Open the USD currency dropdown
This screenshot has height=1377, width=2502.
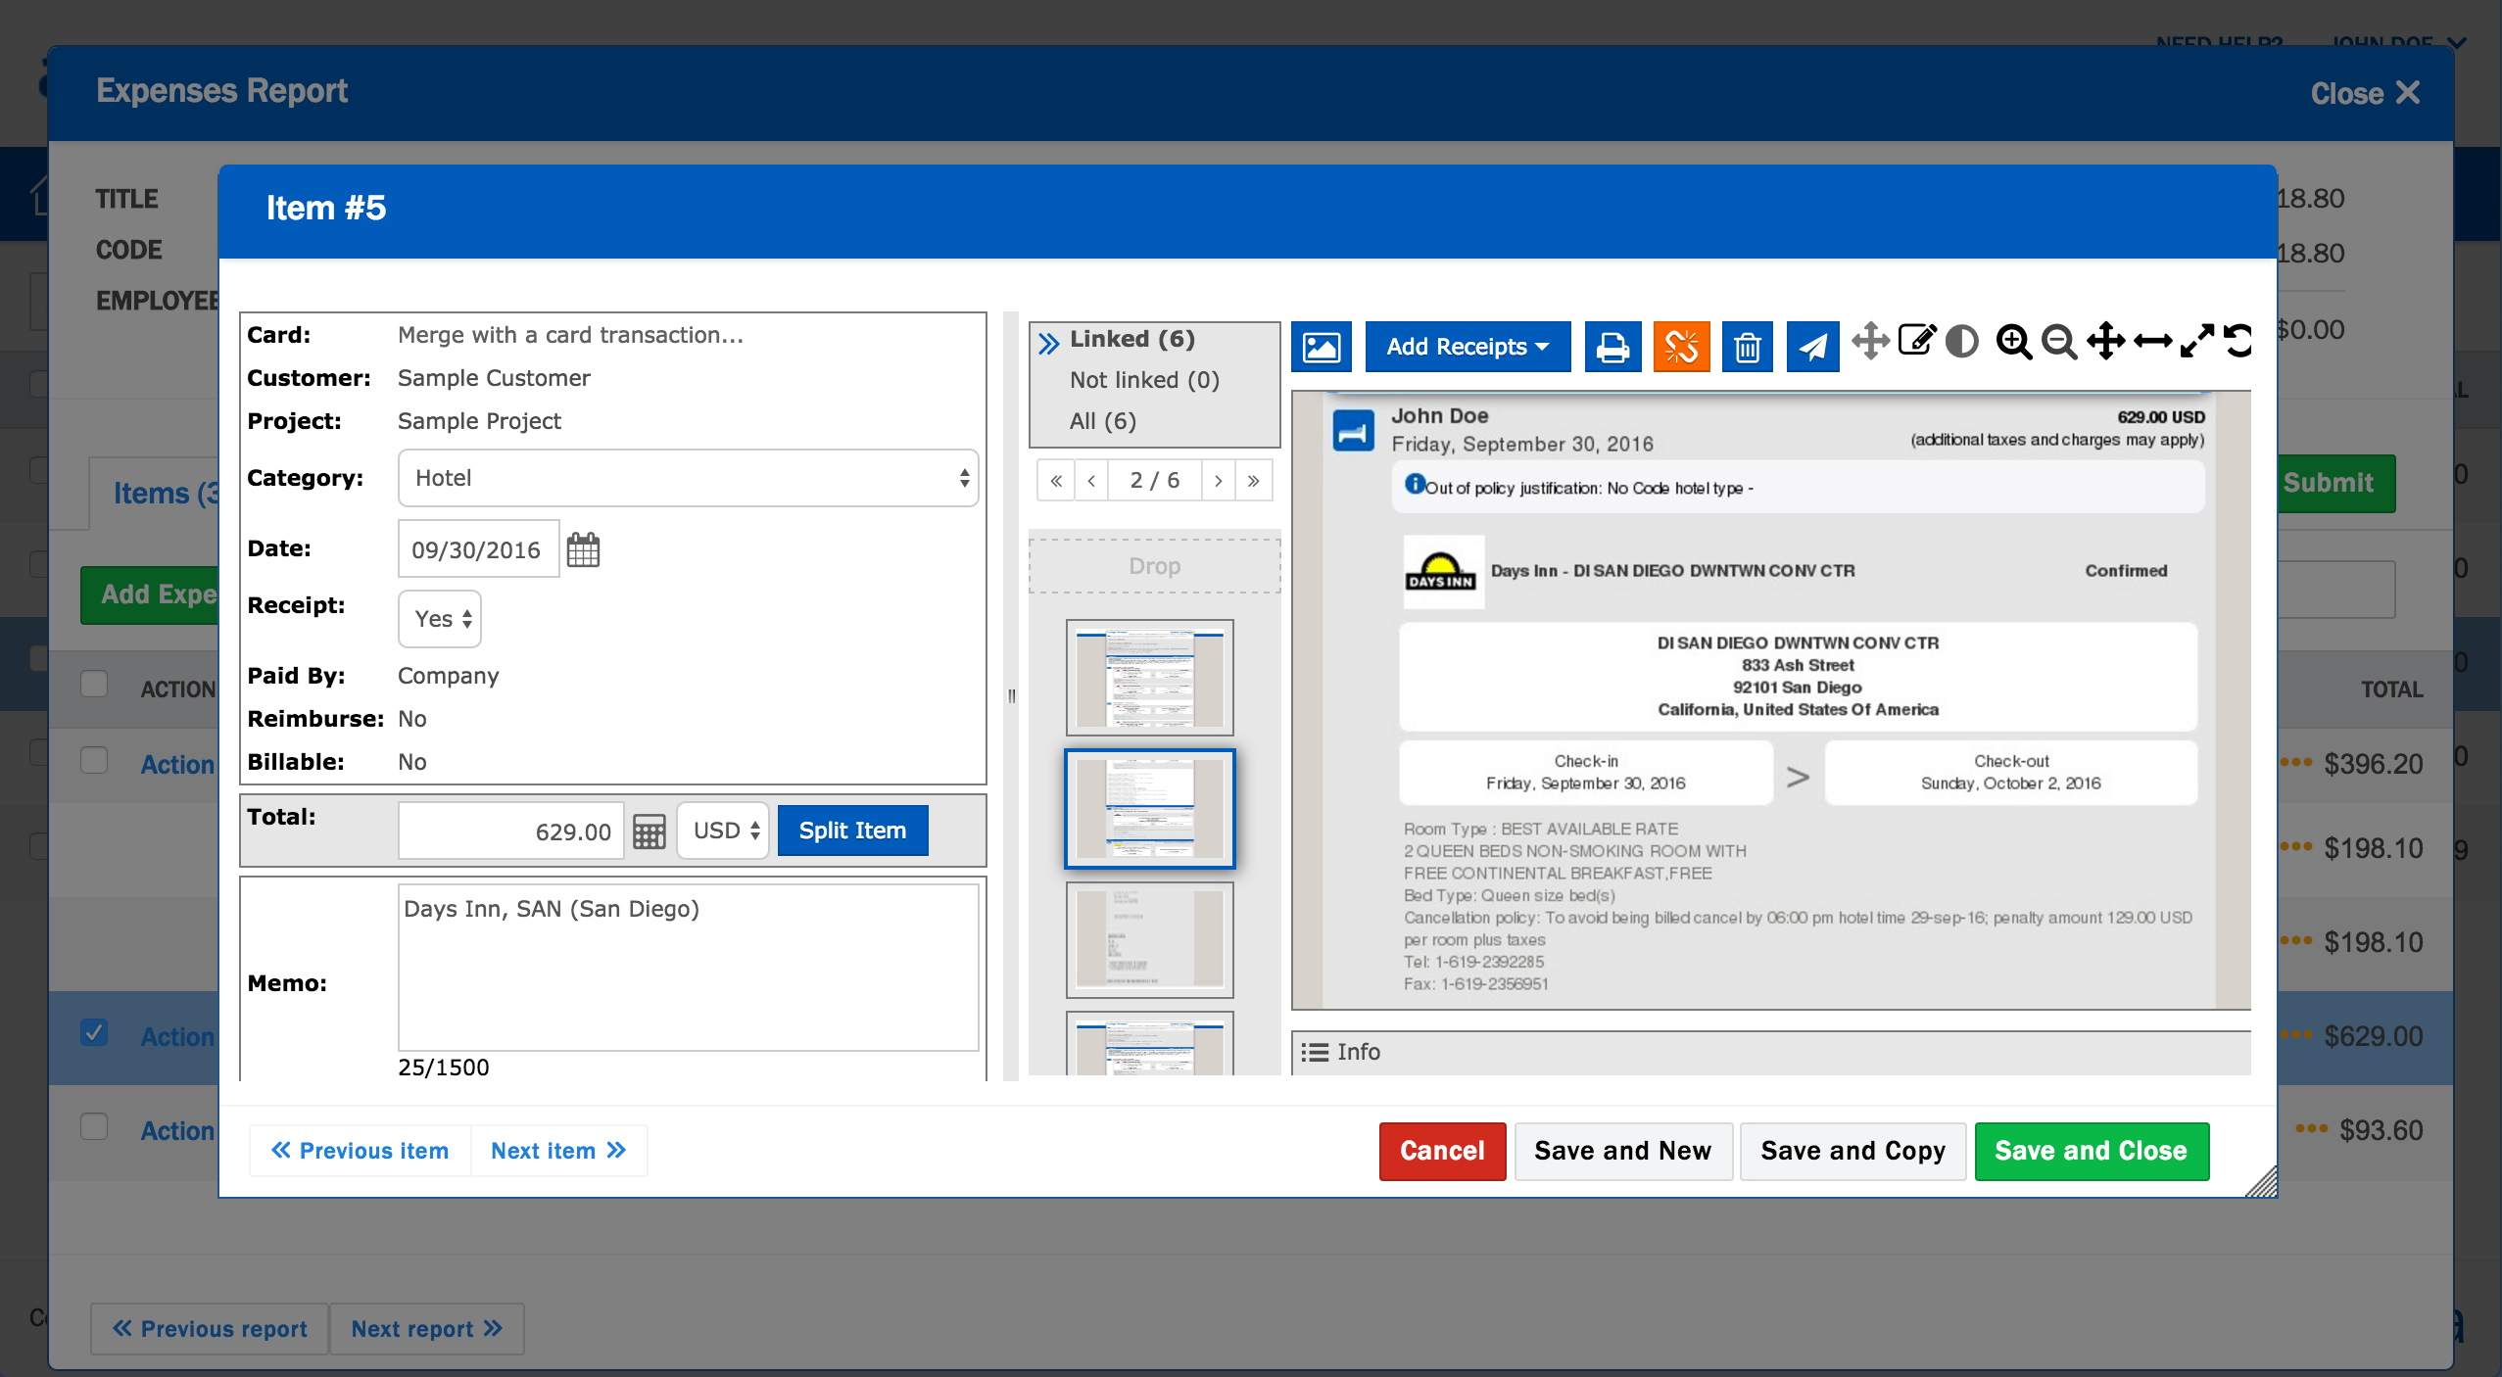[x=725, y=831]
